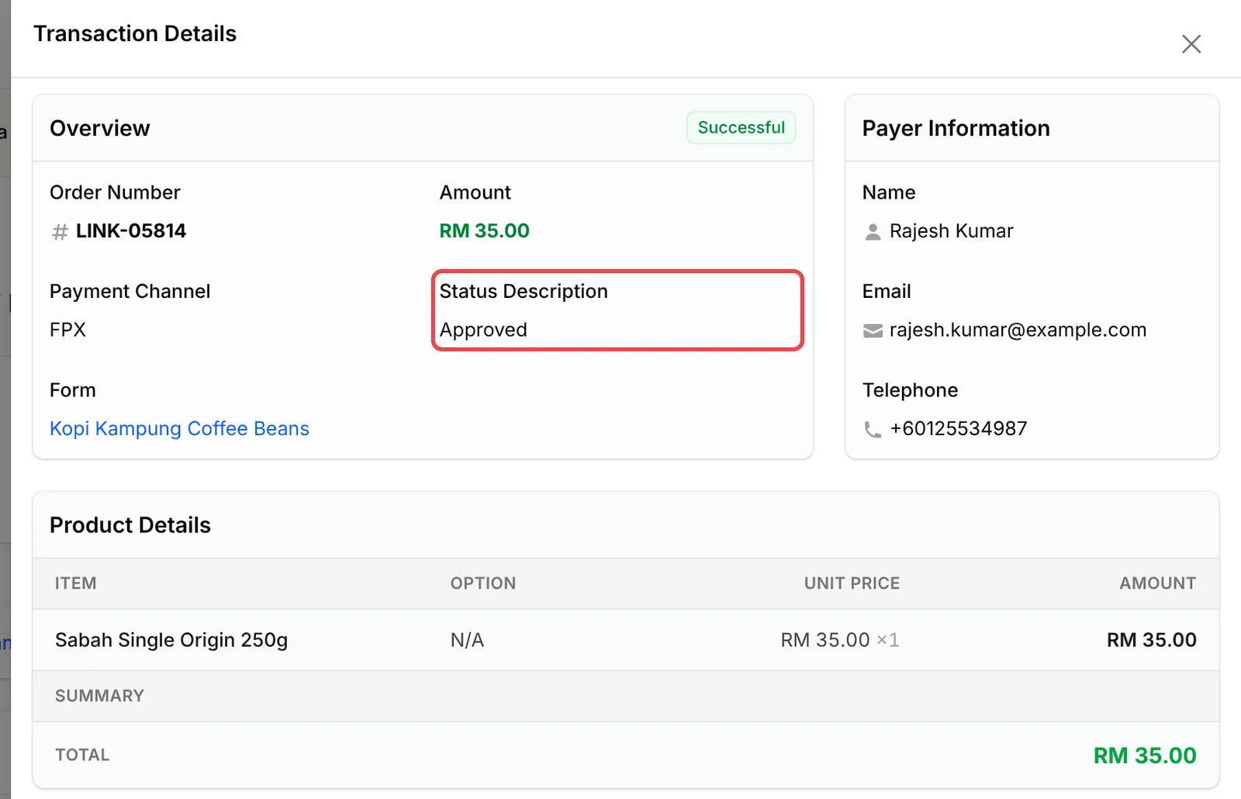This screenshot has width=1241, height=799.
Task: Click the N/A option cell
Action: tap(467, 640)
